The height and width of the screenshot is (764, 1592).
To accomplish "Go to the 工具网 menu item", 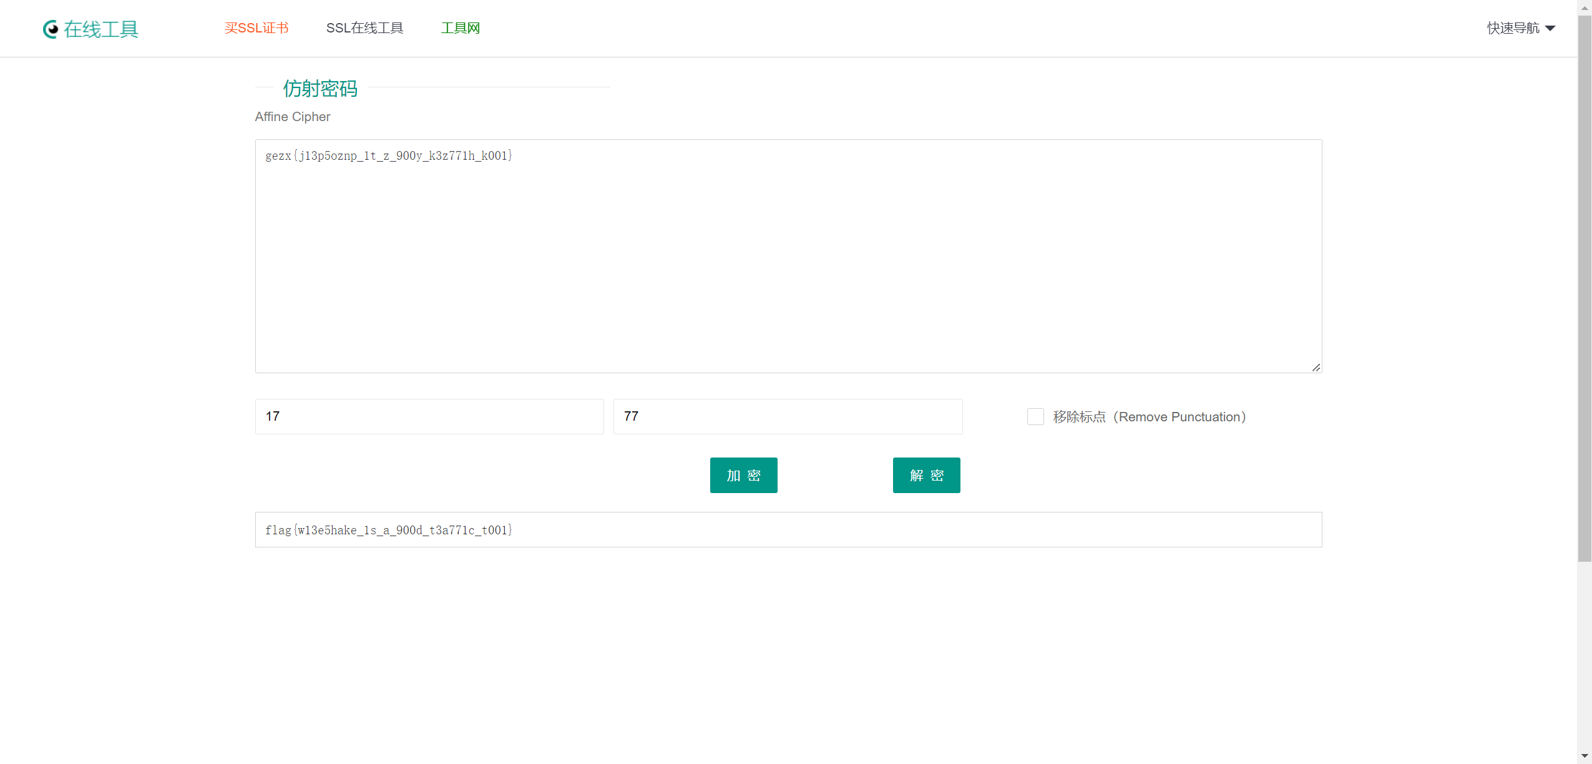I will [460, 28].
